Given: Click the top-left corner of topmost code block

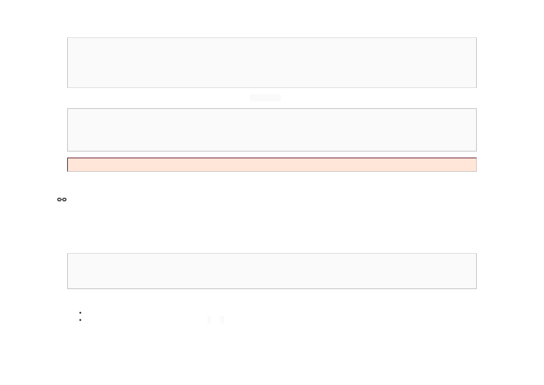Looking at the screenshot, I should click(68, 38).
